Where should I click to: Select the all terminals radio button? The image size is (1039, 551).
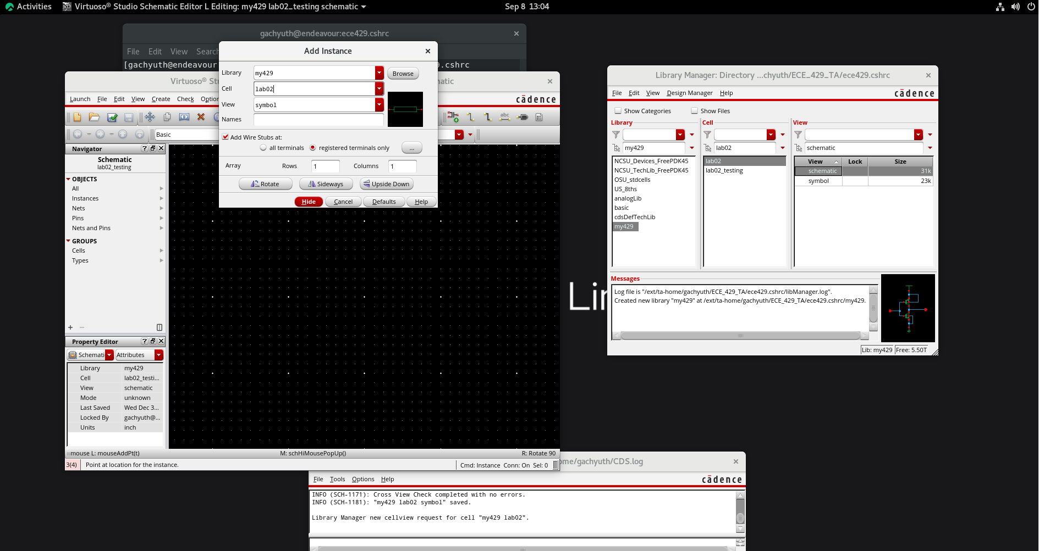(x=263, y=148)
